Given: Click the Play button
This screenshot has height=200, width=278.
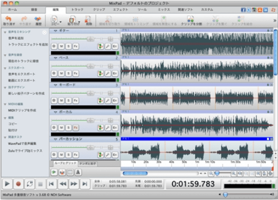Looking at the screenshot, I should [7, 184].
